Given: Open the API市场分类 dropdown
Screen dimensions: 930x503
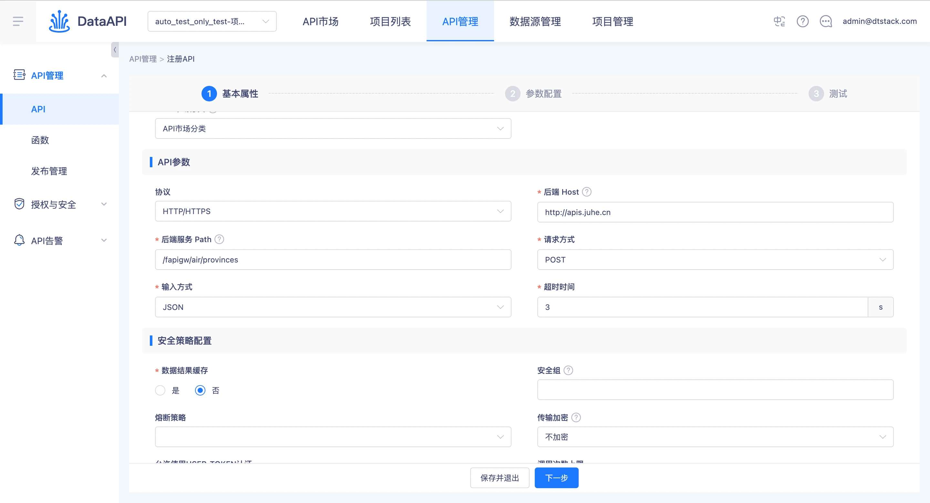Looking at the screenshot, I should click(333, 128).
